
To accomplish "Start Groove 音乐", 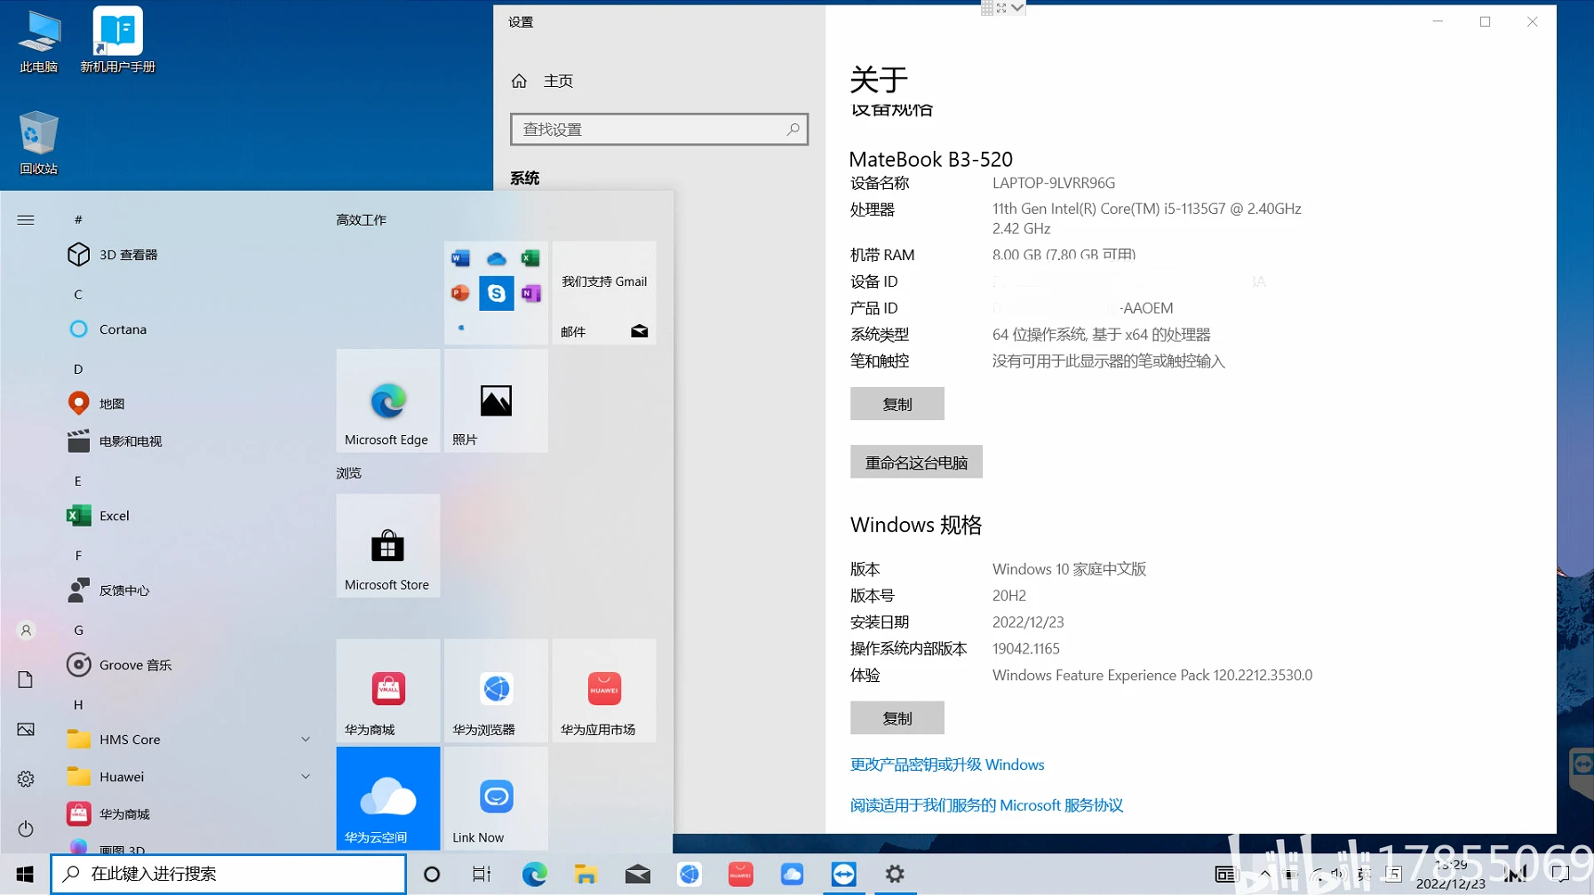I will click(x=135, y=664).
